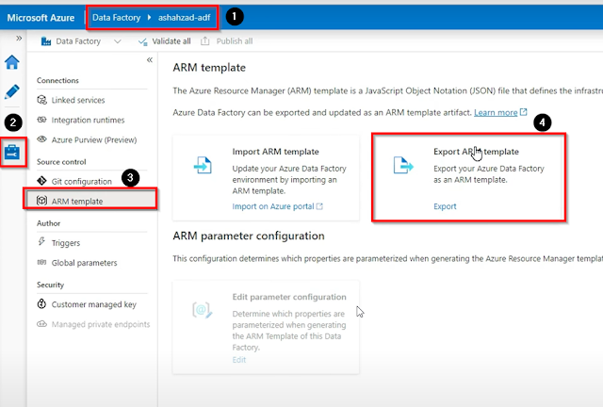Open Customer managed key
This screenshot has height=407, width=603.
[94, 304]
